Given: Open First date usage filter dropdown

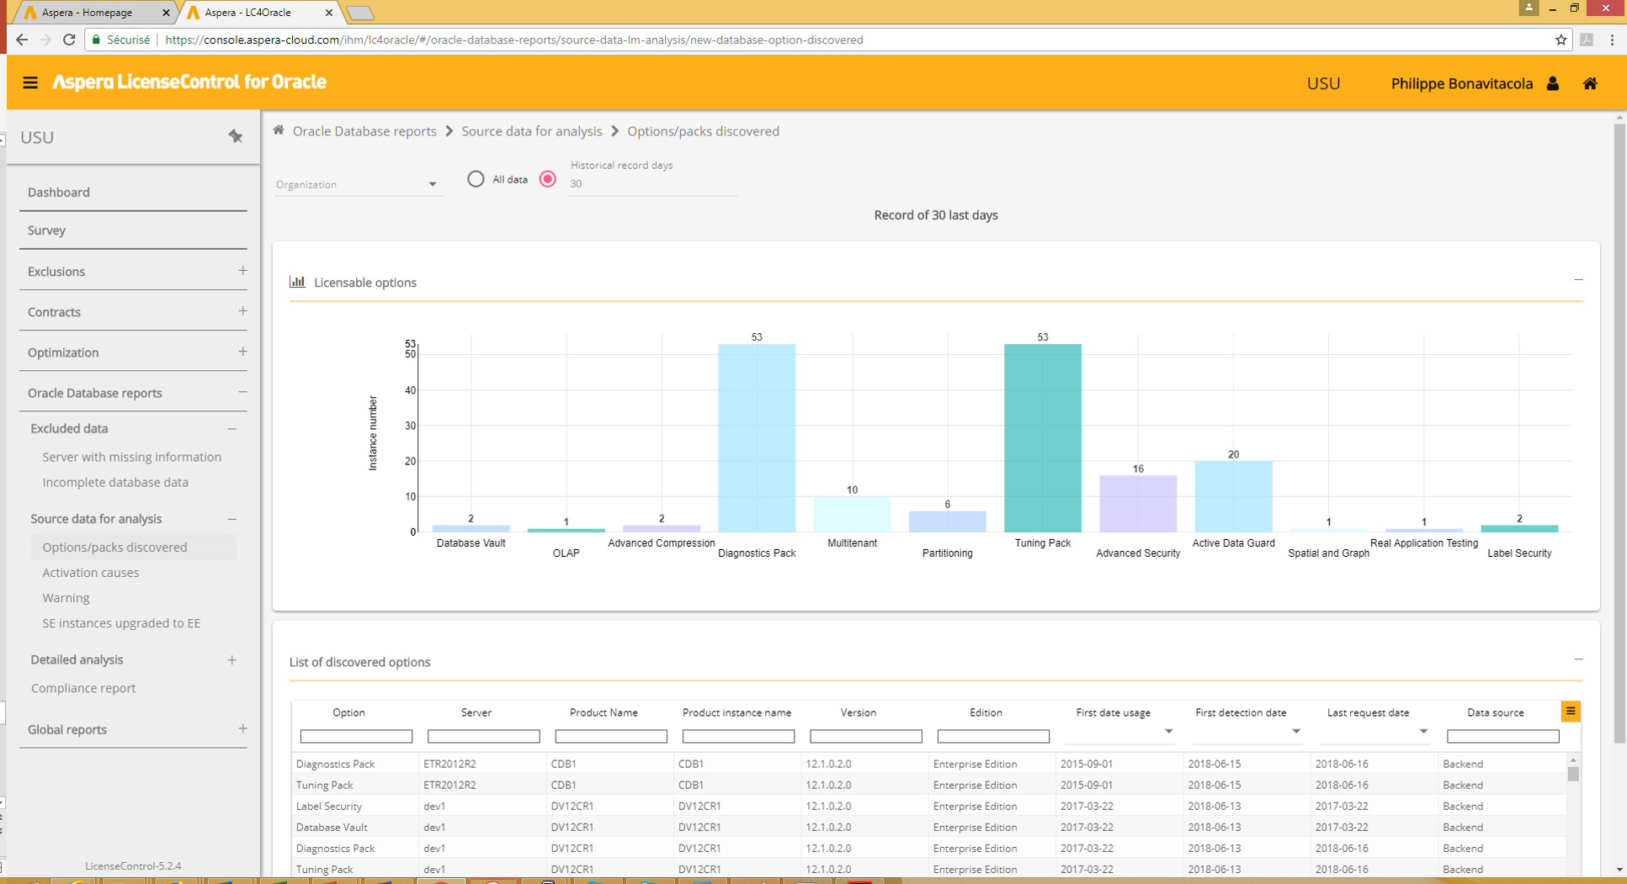Looking at the screenshot, I should tap(1168, 732).
